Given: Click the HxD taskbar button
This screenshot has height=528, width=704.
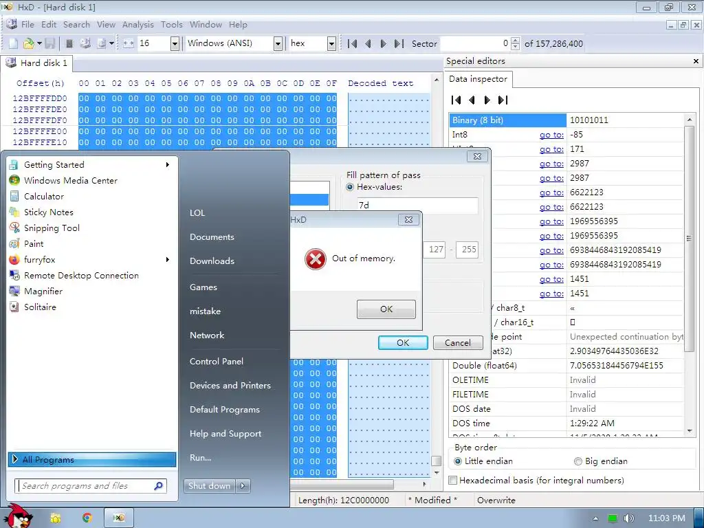Looking at the screenshot, I should pyautogui.click(x=118, y=518).
